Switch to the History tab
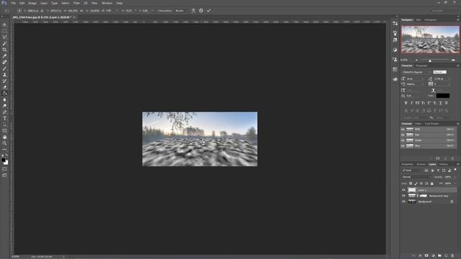This screenshot has height=259, width=461. click(x=444, y=164)
